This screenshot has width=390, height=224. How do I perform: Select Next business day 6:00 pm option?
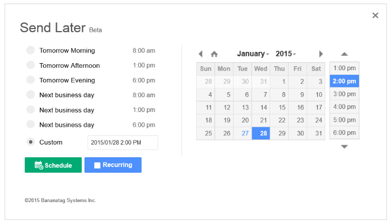point(31,124)
